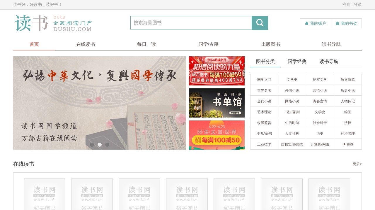Switch to the 读书导航 sidebar tab
The image size is (375, 210).
click(x=329, y=62)
